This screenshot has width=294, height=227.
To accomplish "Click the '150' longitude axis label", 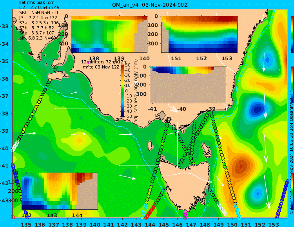I will (x=232, y=224).
